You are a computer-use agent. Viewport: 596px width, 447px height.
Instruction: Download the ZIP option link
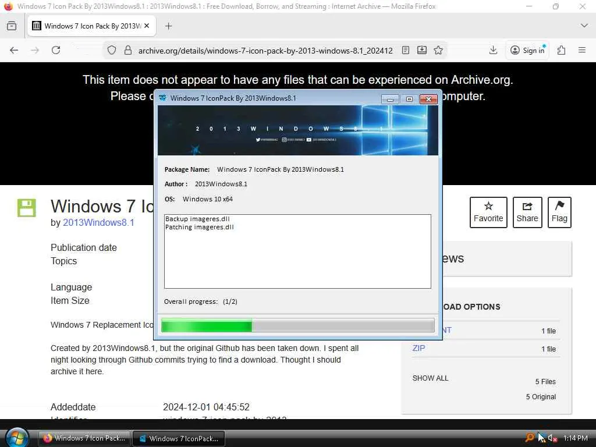(x=419, y=348)
